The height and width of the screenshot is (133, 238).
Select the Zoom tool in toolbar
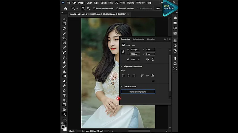(x=64, y=114)
